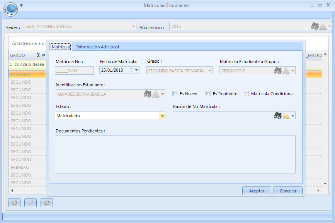The width and height of the screenshot is (335, 223).
Task: Click the Fecha de Matrícula date stepper arrows
Action: point(131,70)
